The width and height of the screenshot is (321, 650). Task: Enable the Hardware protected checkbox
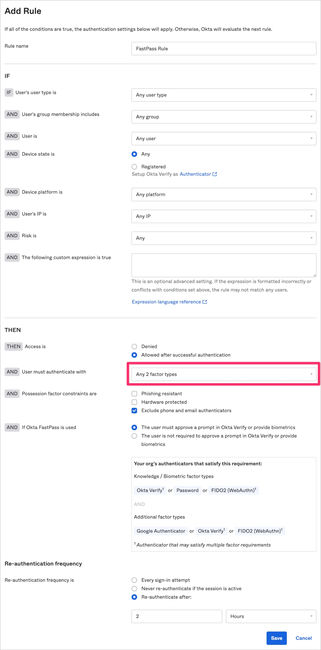pos(134,402)
